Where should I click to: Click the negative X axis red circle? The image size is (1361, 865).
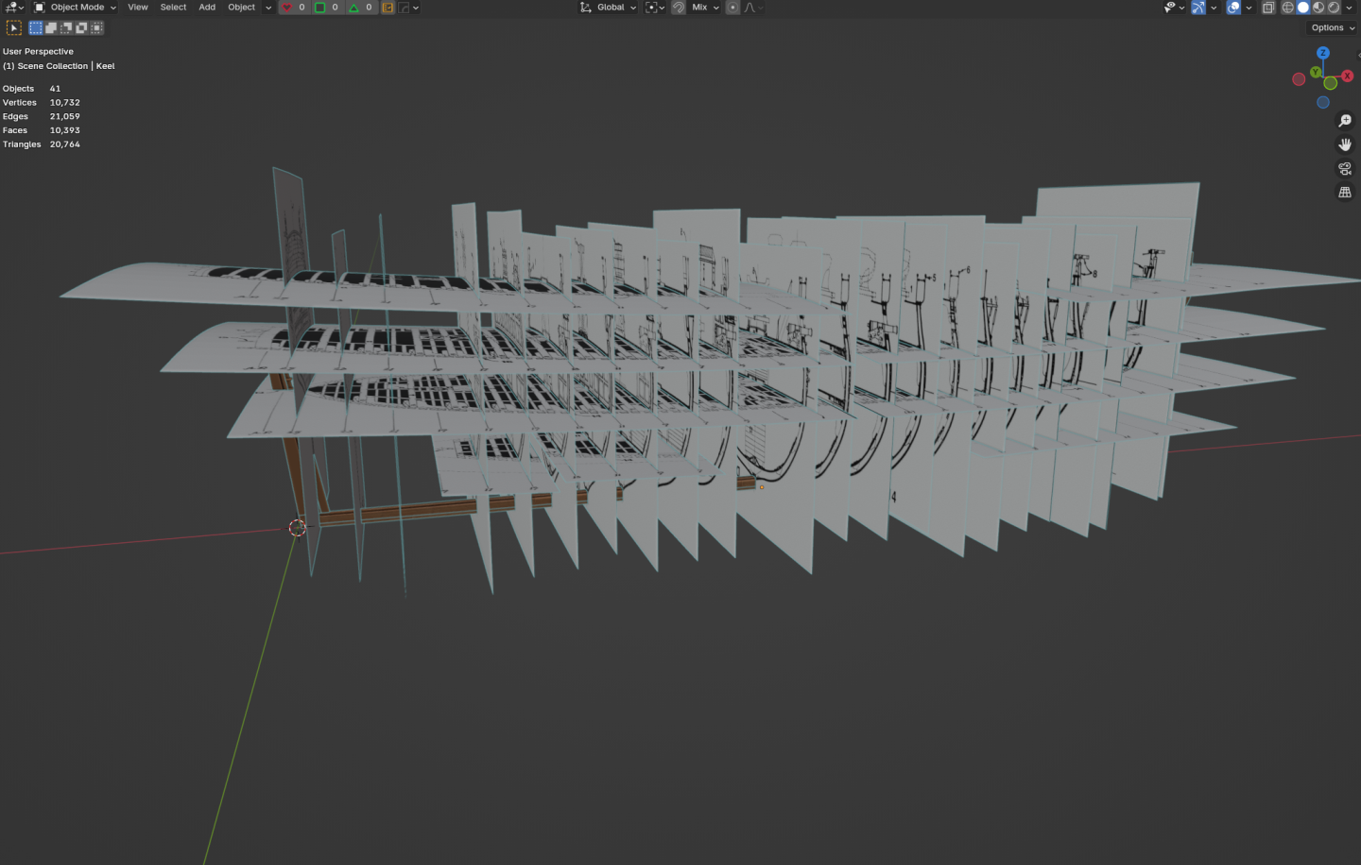tap(1299, 79)
